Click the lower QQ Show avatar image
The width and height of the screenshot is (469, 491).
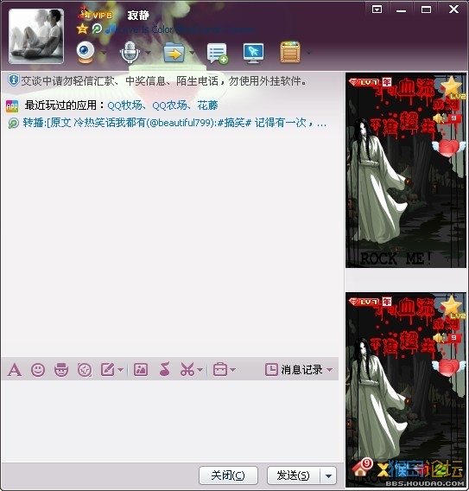point(406,390)
